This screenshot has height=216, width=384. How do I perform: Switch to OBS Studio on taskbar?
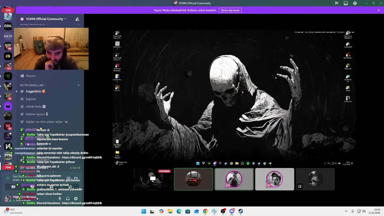(x=223, y=211)
